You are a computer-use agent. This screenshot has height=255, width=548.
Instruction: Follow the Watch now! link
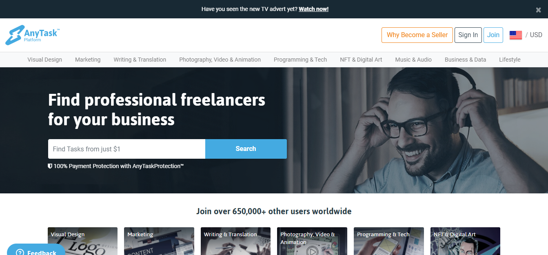click(x=313, y=9)
